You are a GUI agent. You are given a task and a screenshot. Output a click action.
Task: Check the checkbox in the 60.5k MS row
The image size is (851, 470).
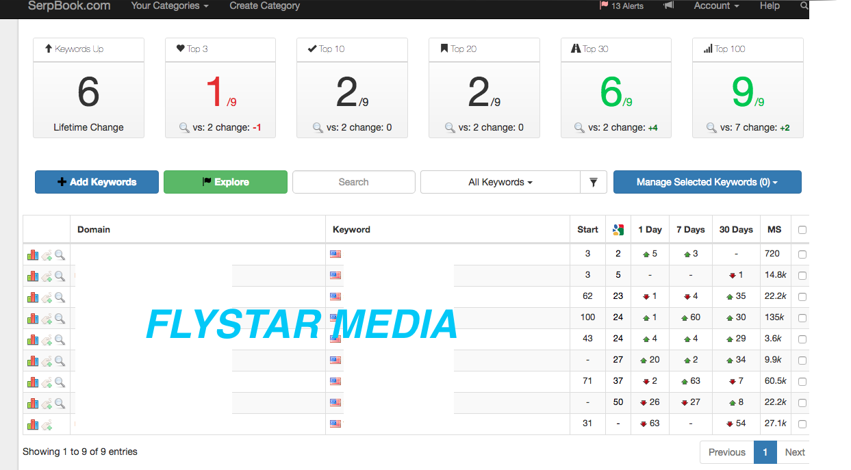[802, 382]
